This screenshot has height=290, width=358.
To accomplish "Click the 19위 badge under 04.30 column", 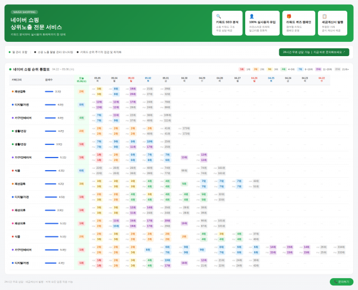I will [184, 223].
